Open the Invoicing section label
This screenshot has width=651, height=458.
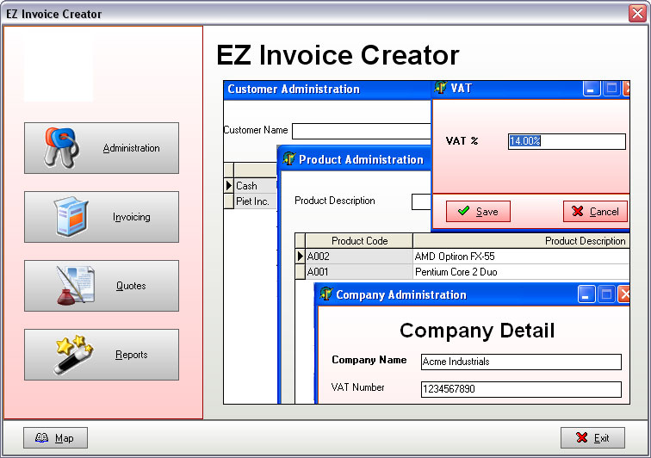(131, 217)
